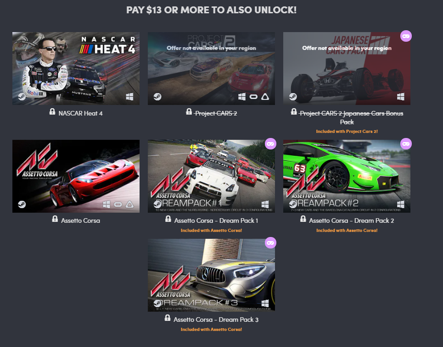
Task: Click Oculus headset icon on Project CARS 2
Action: [253, 97]
